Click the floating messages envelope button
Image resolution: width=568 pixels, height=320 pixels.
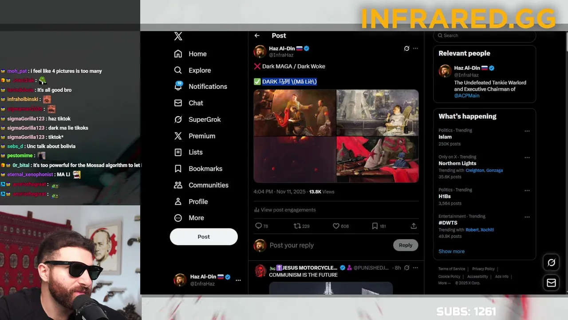[551, 283]
